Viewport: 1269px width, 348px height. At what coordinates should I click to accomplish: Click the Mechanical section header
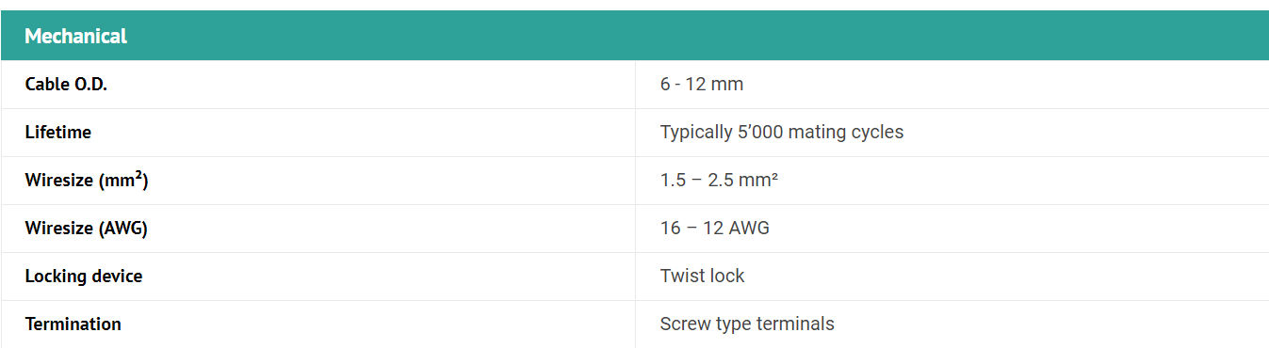(x=634, y=36)
